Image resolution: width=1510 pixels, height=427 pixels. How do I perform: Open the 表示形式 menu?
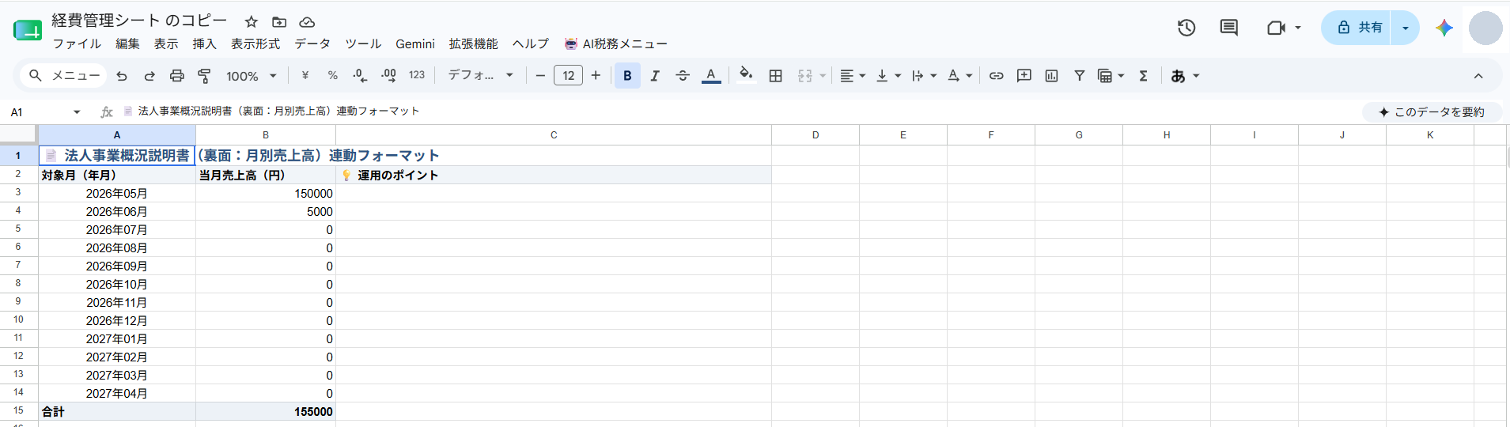pos(255,44)
